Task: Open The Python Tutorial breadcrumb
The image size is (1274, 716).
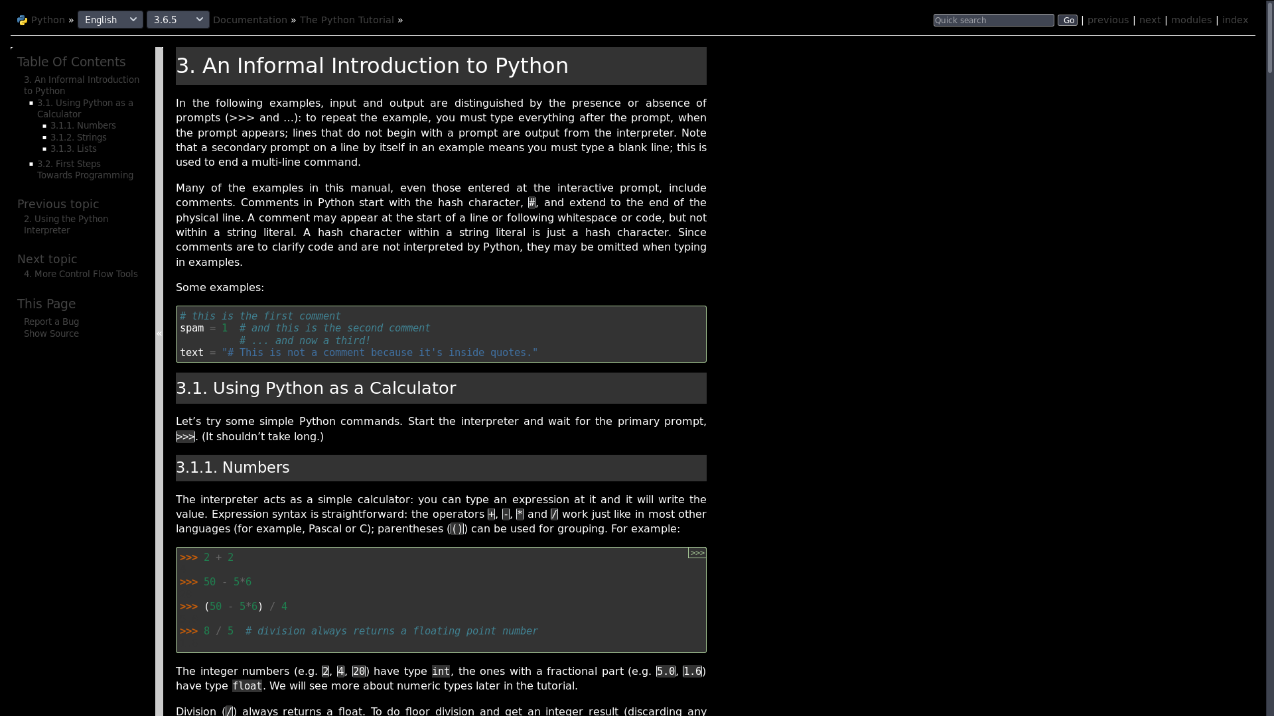Action: [346, 20]
